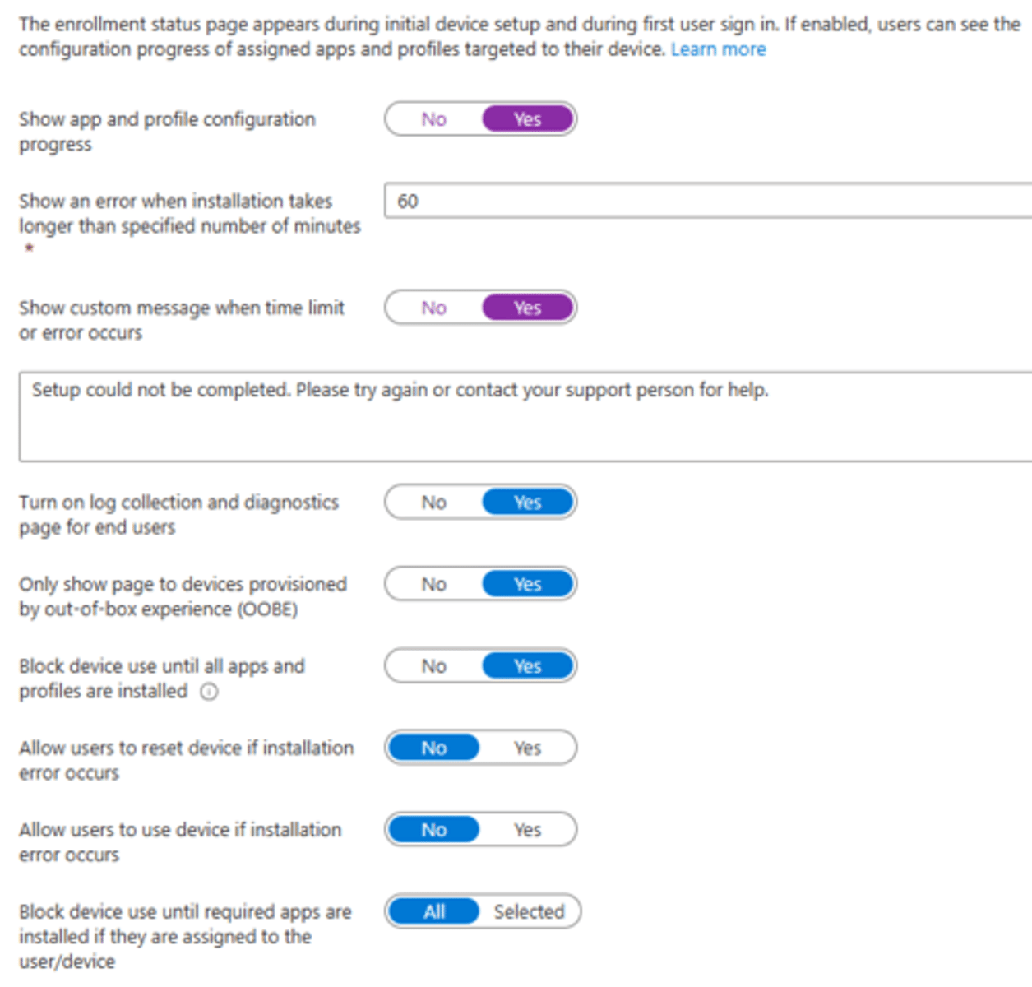The height and width of the screenshot is (987, 1032).
Task: Enable Allow users to use device on error
Action: coord(527,830)
